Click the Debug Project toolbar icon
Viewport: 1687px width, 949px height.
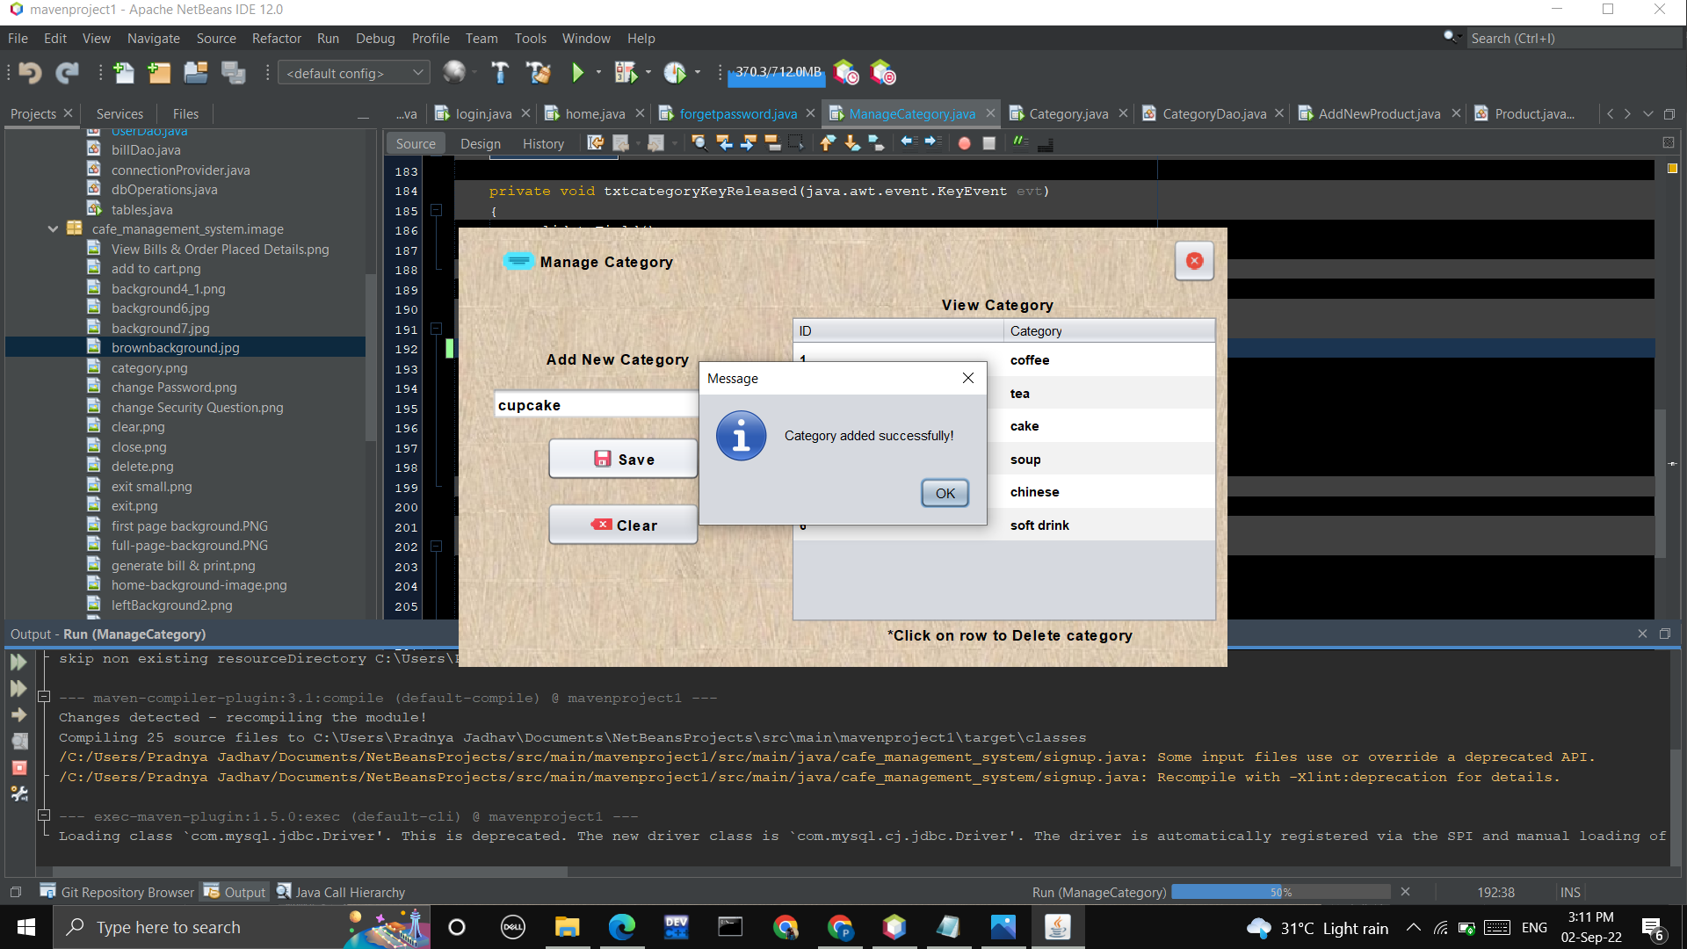[x=626, y=73]
